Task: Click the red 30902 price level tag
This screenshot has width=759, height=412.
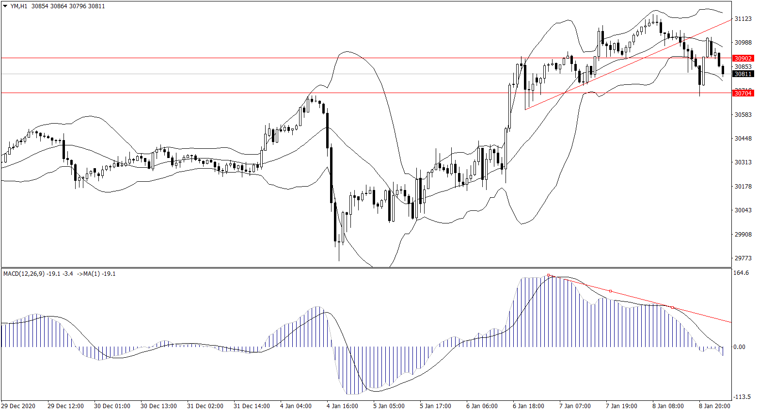Action: 743,58
